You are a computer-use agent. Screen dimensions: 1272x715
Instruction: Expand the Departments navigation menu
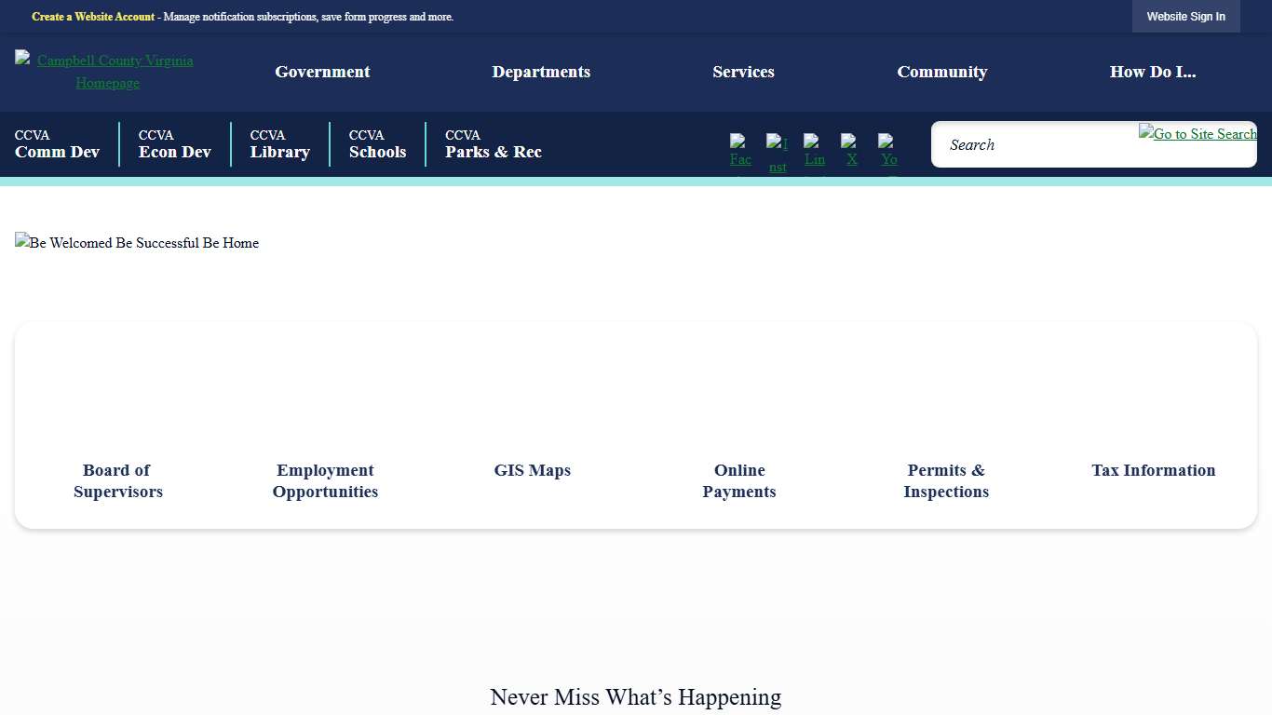[541, 72]
